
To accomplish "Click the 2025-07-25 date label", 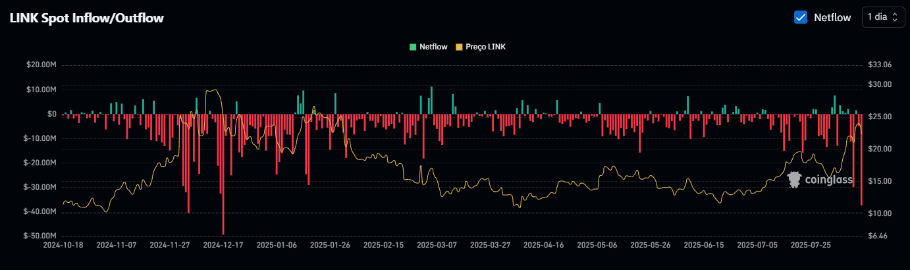I will point(811,244).
